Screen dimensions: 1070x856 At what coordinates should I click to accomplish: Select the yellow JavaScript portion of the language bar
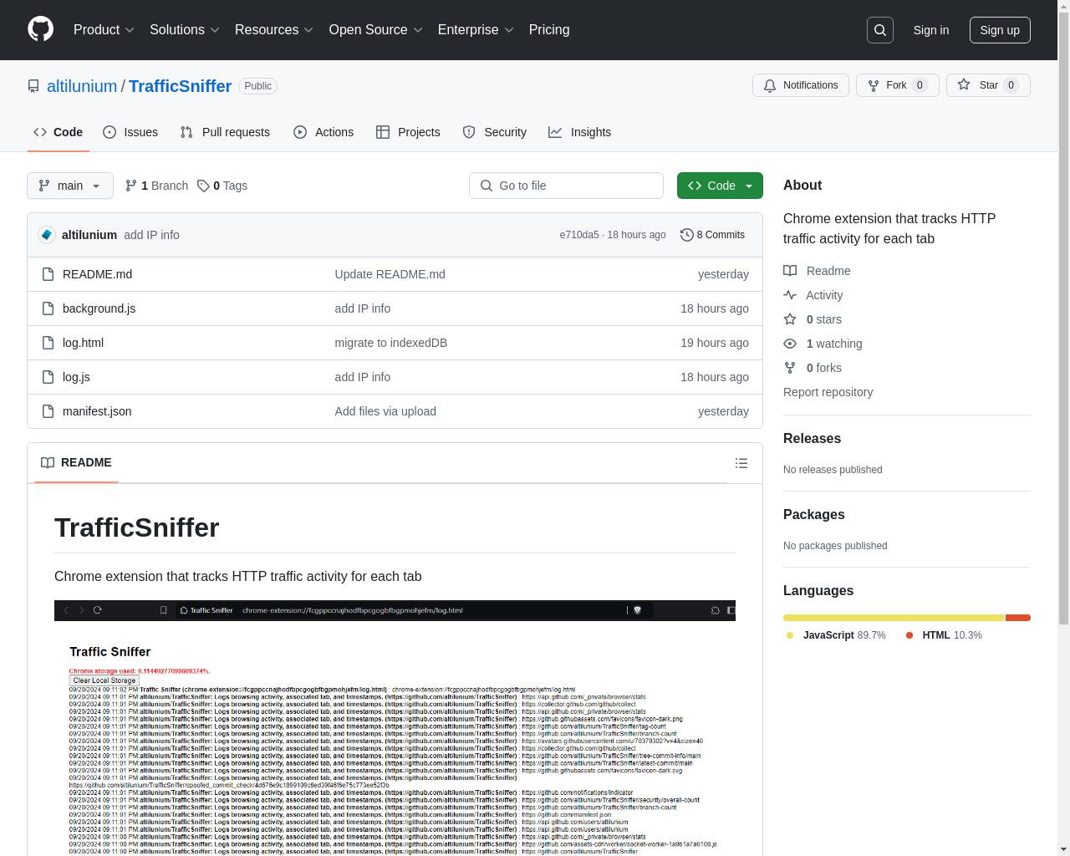894,618
